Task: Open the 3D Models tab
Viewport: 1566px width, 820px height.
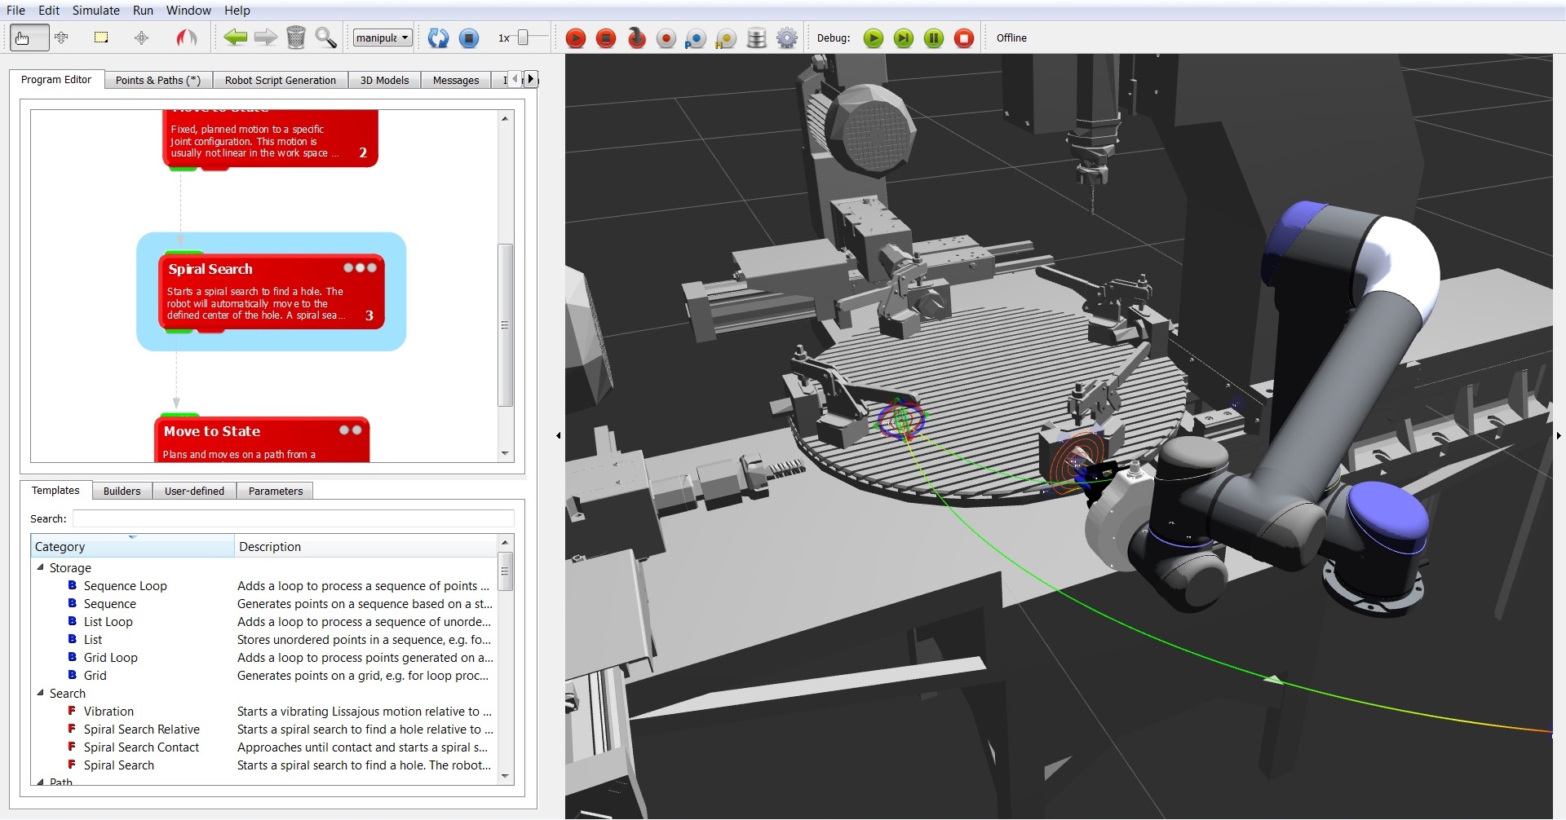Action: 385,80
